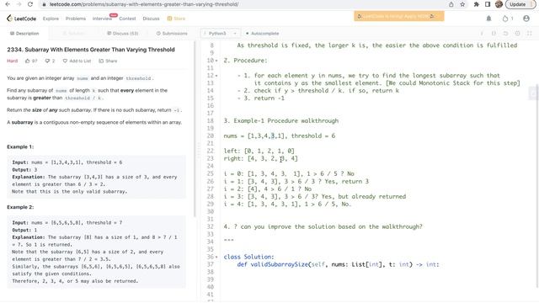
Task: Toggle the browser side panel icon
Action: (488, 4)
